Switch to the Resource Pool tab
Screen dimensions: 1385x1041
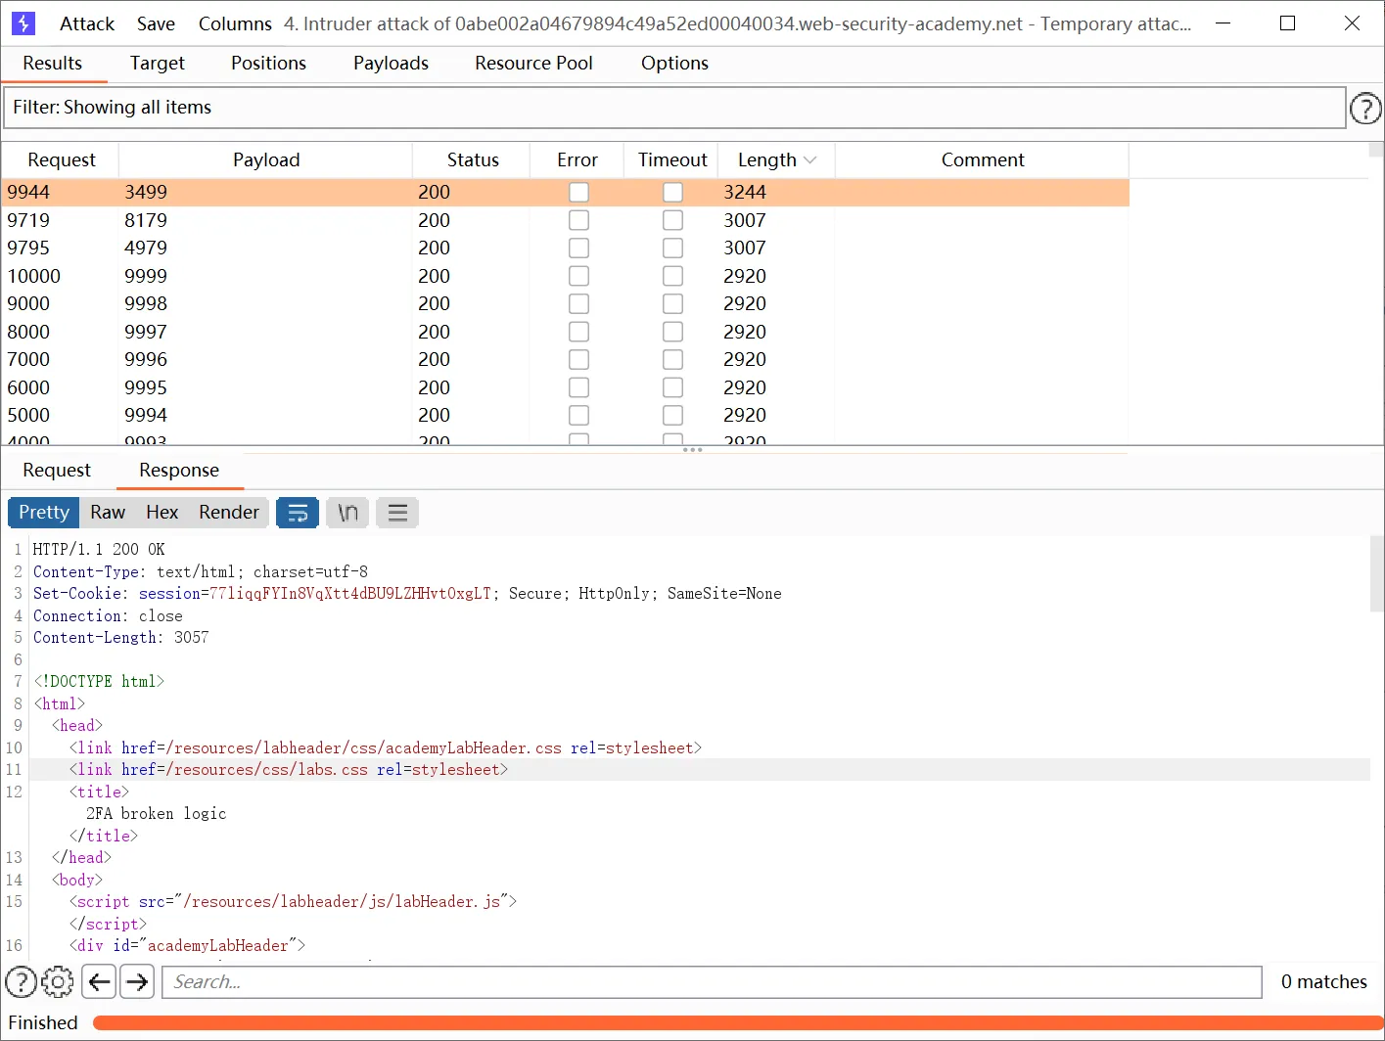[533, 63]
